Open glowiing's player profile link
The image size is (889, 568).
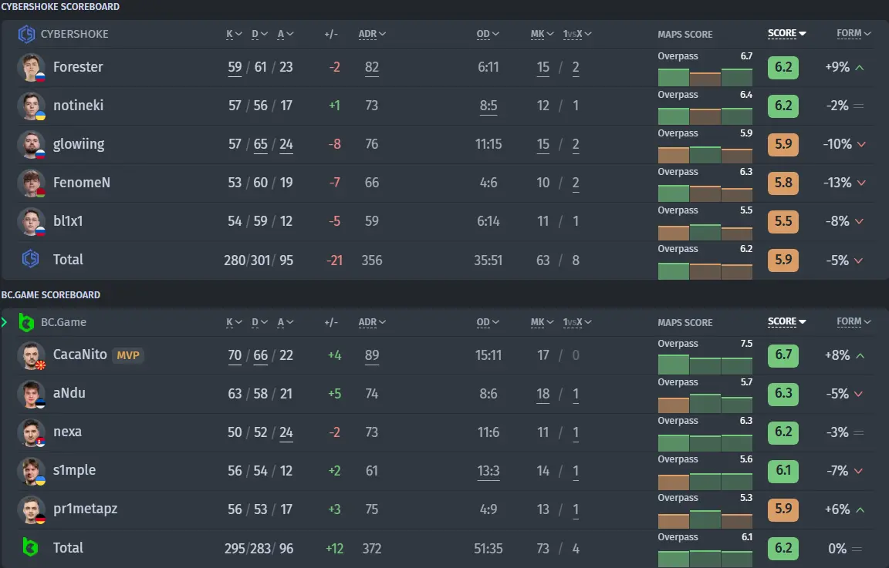pos(79,144)
